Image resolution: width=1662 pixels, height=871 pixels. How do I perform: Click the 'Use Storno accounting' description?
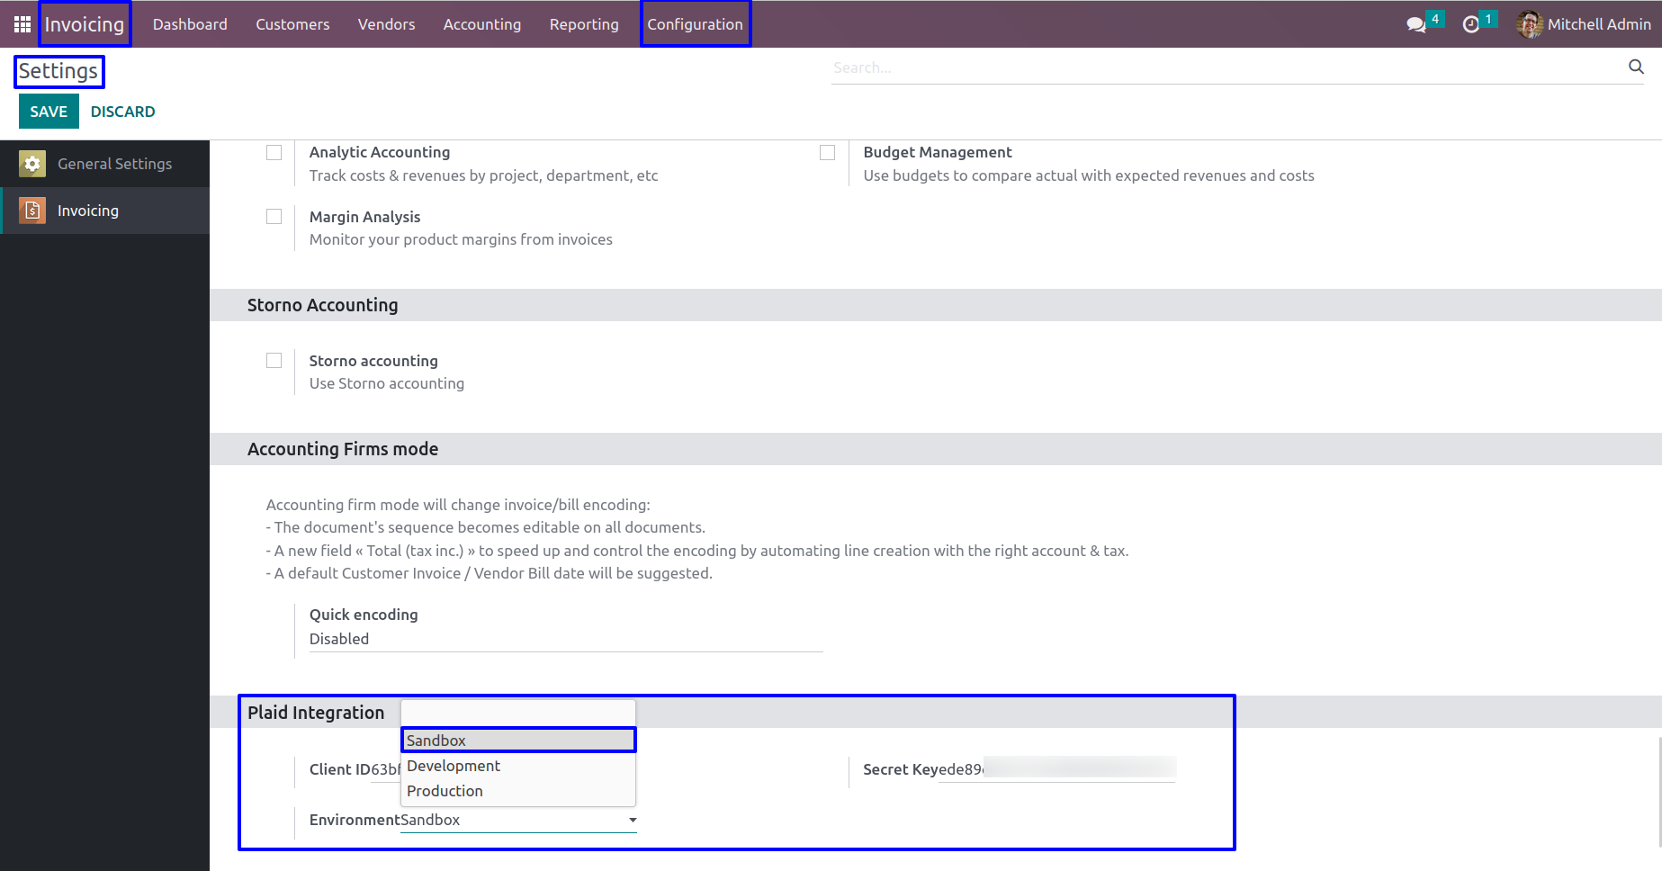click(387, 383)
